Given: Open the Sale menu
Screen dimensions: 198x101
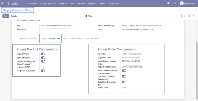Looking at the screenshot, I should point(72,3).
